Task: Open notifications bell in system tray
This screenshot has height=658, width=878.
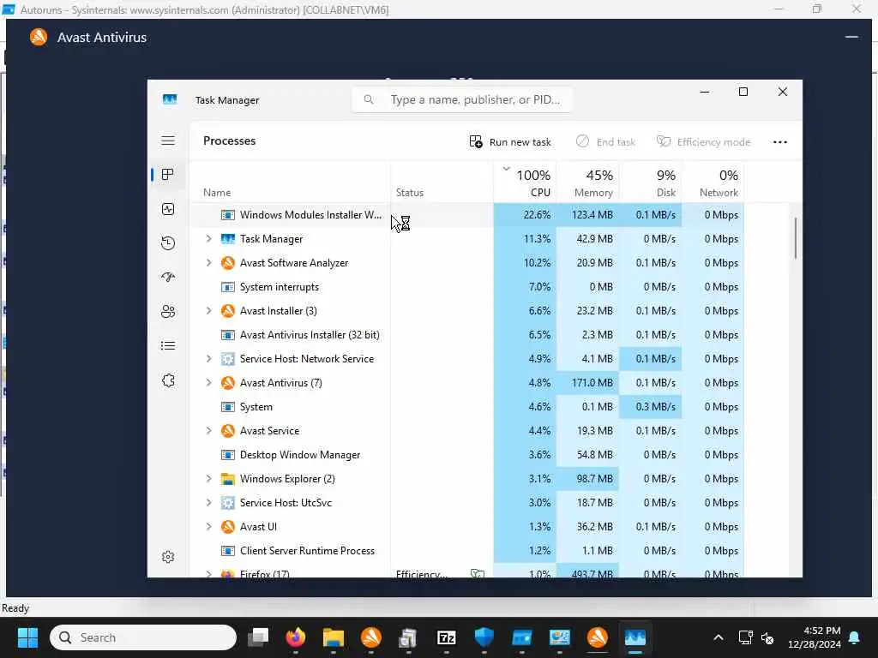Action: pyautogui.click(x=855, y=637)
